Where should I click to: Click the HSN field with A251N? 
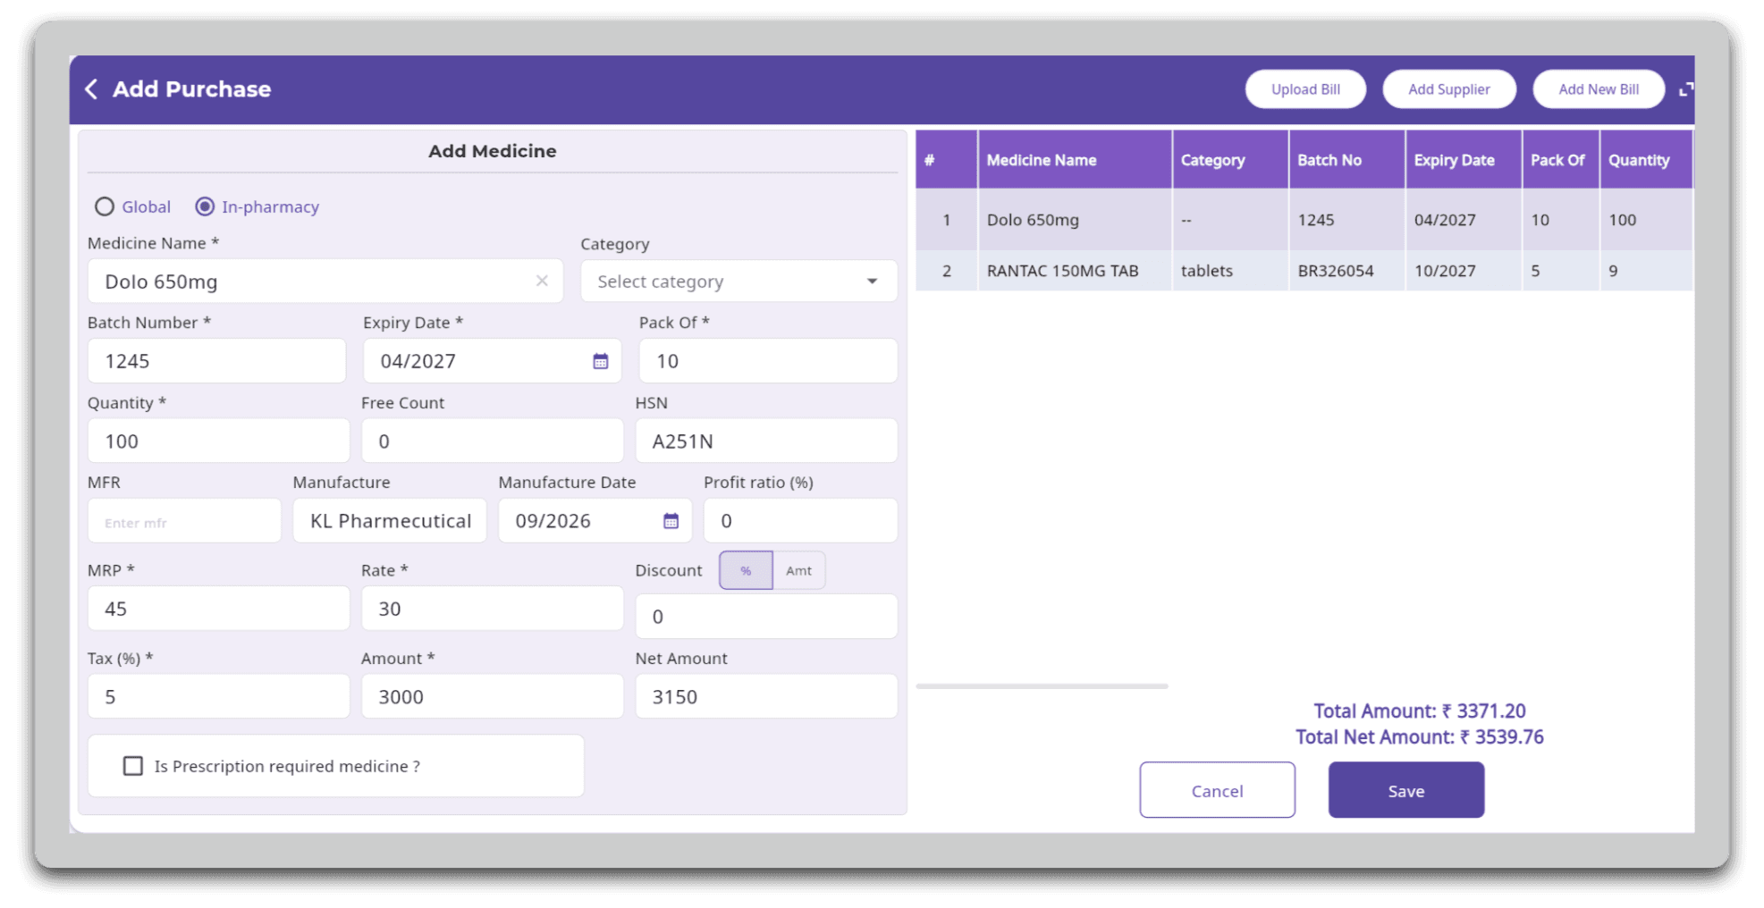(766, 441)
